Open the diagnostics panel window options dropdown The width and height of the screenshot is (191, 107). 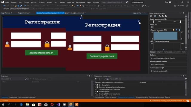pos(181,13)
